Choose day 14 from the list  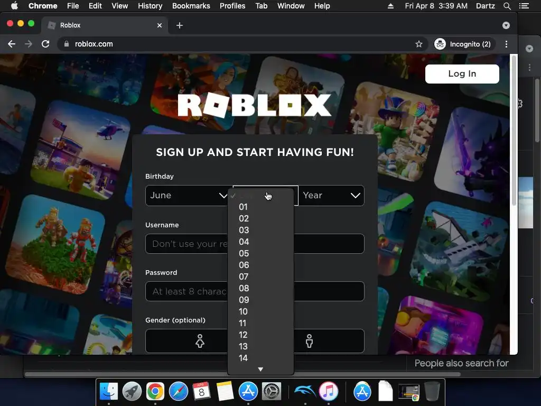tap(260, 358)
